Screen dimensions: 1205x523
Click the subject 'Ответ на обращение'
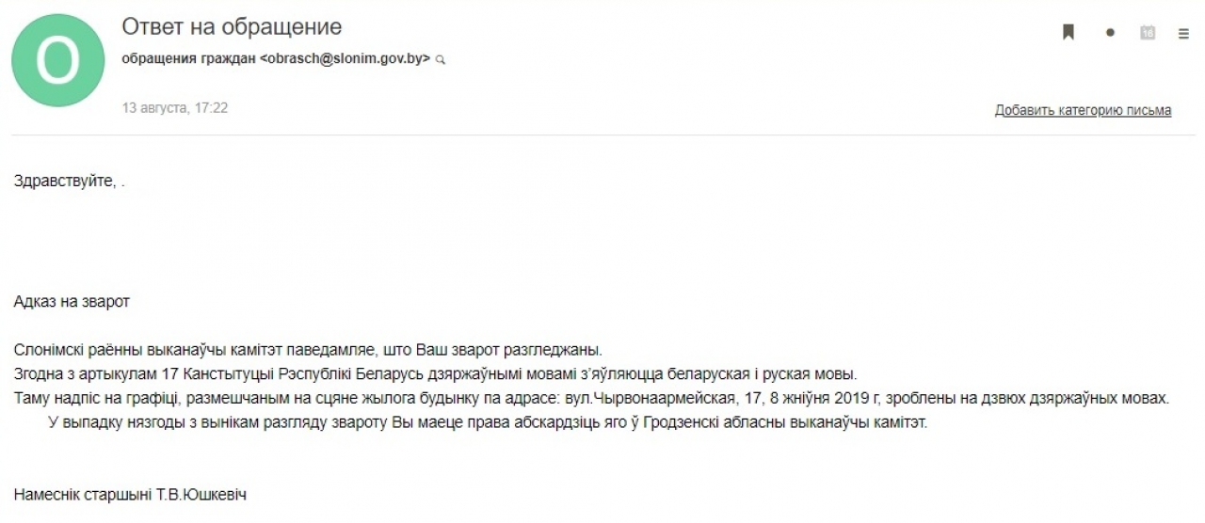tap(232, 26)
